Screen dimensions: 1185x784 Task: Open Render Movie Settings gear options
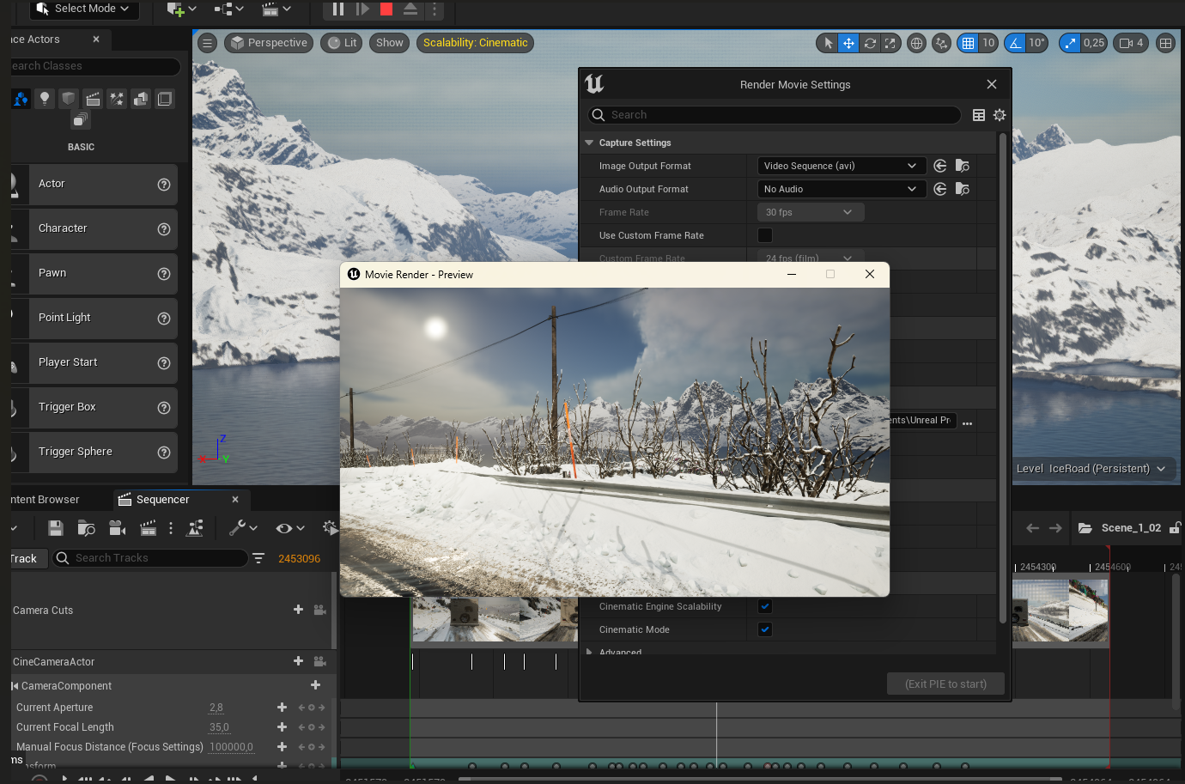1000,115
